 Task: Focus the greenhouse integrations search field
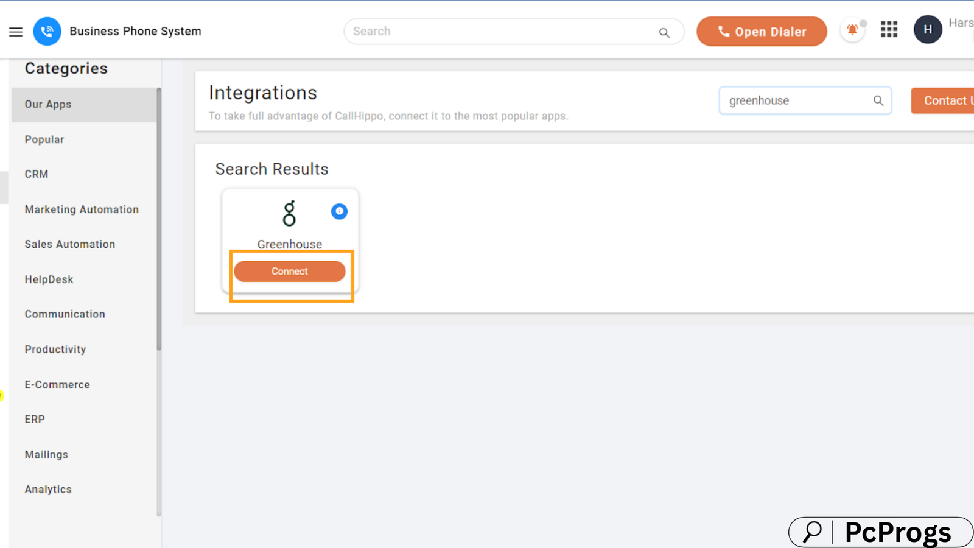(x=805, y=101)
